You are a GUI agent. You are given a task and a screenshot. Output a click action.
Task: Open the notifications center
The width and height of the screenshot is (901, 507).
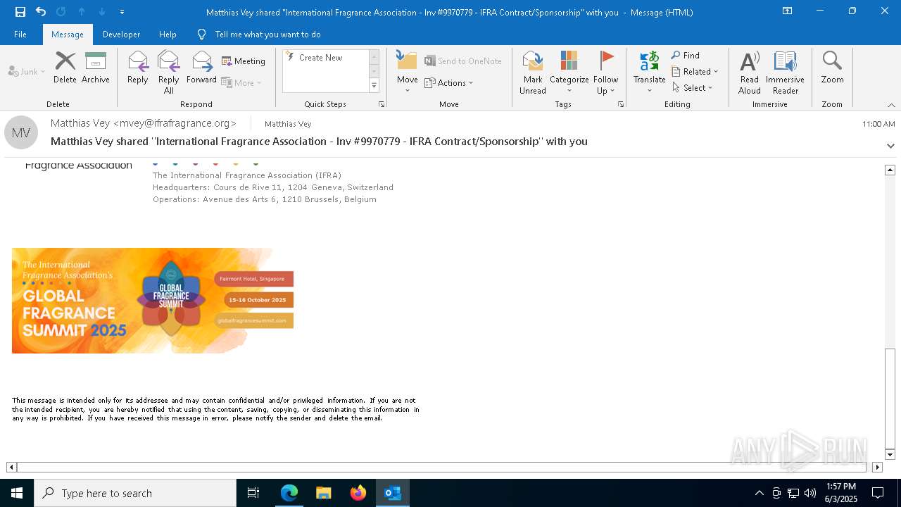878,493
